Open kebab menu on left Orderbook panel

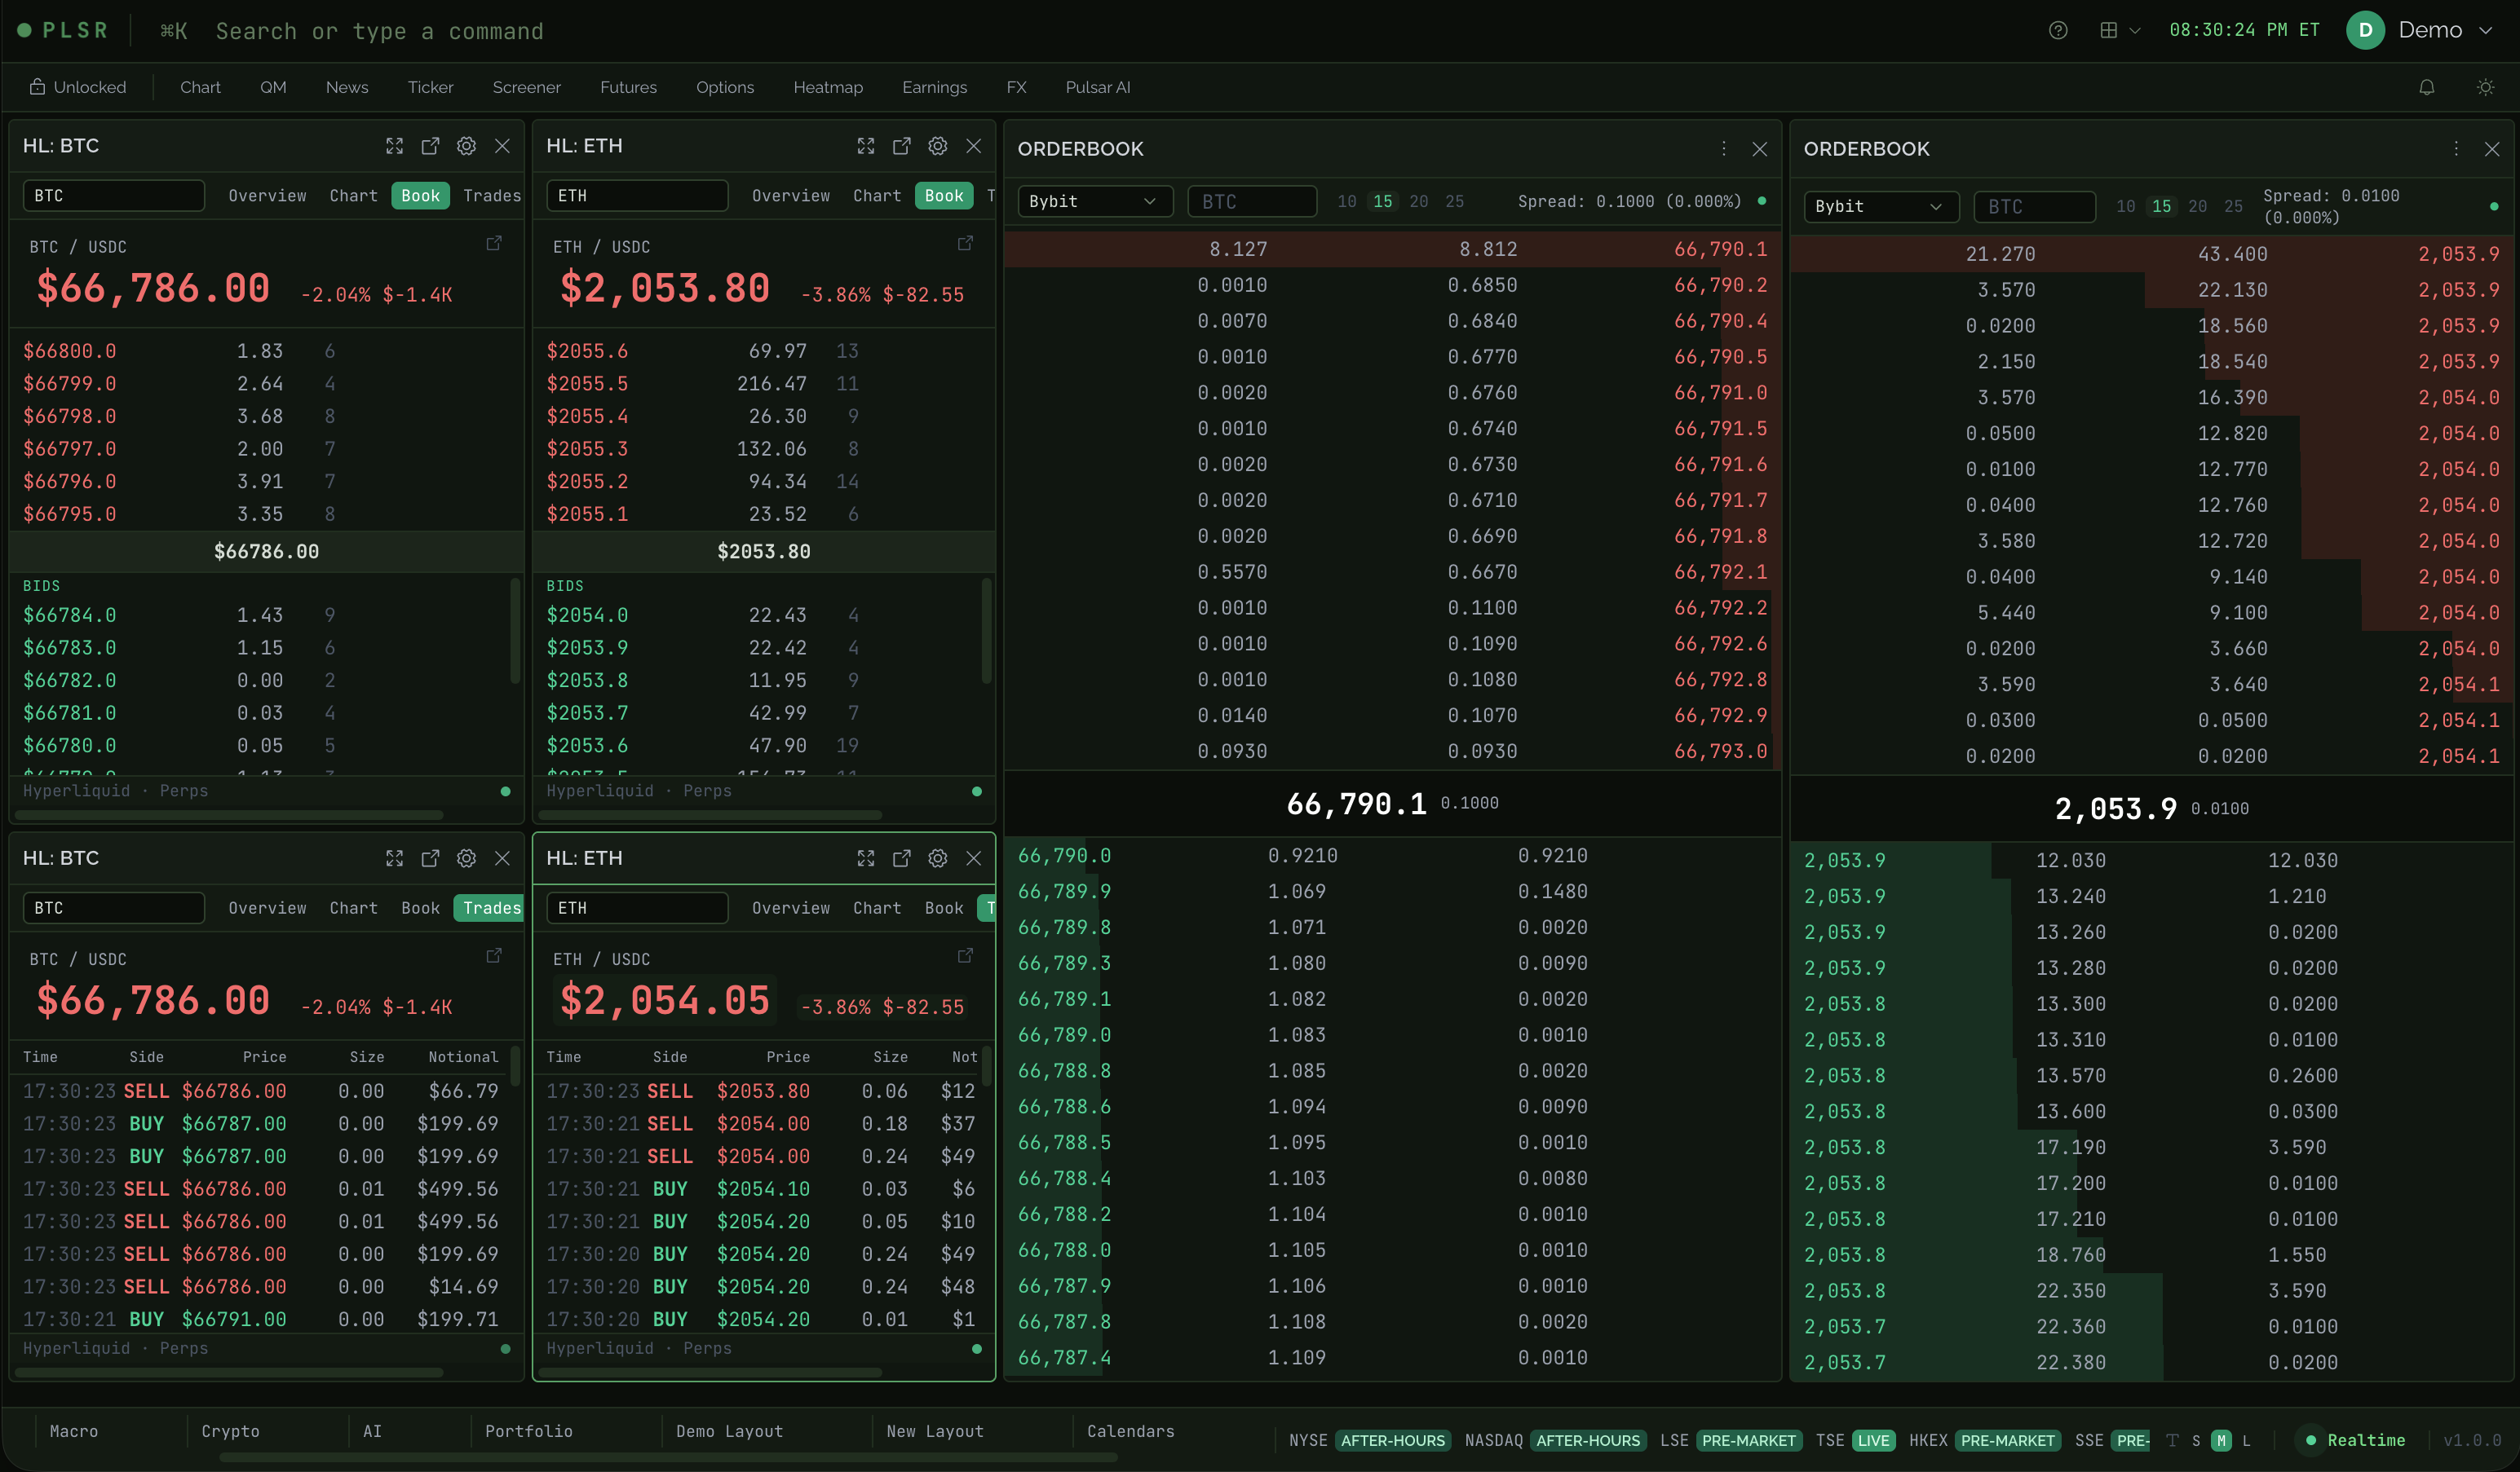click(1722, 148)
